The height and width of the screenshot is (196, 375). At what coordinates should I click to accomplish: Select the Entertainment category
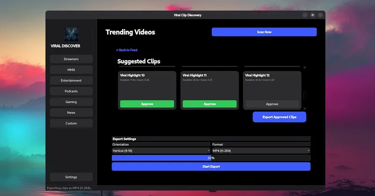[71, 80]
